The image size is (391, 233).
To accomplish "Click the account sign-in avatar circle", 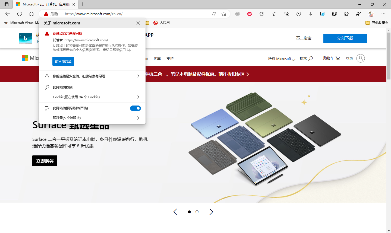I will (361, 58).
